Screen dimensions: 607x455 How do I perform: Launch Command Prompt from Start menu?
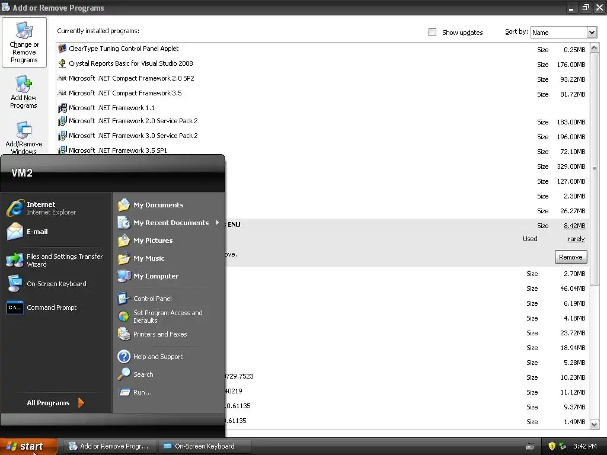click(x=42, y=307)
